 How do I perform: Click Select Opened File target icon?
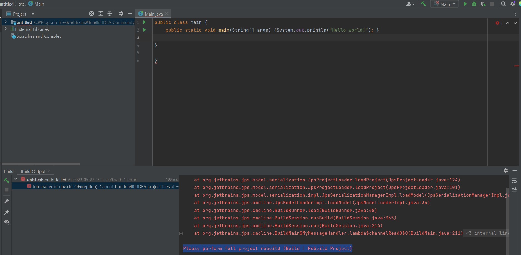click(x=92, y=14)
